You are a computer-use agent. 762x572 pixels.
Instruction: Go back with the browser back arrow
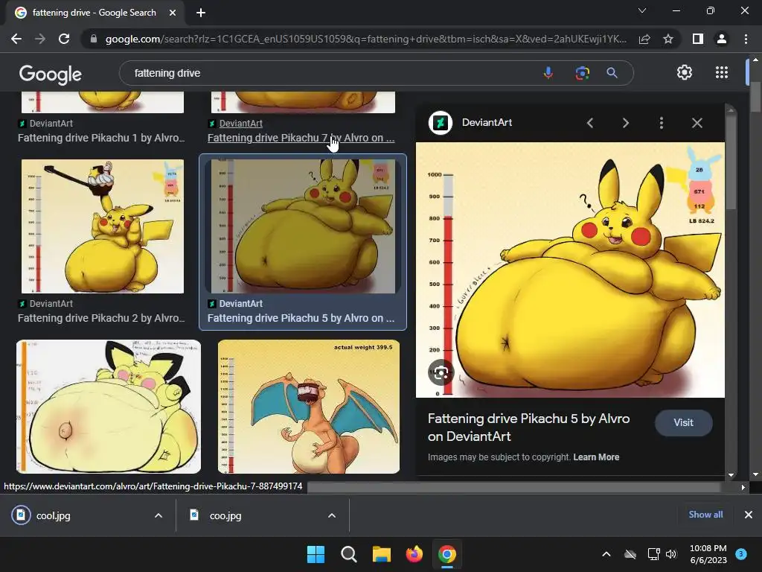pyautogui.click(x=16, y=39)
